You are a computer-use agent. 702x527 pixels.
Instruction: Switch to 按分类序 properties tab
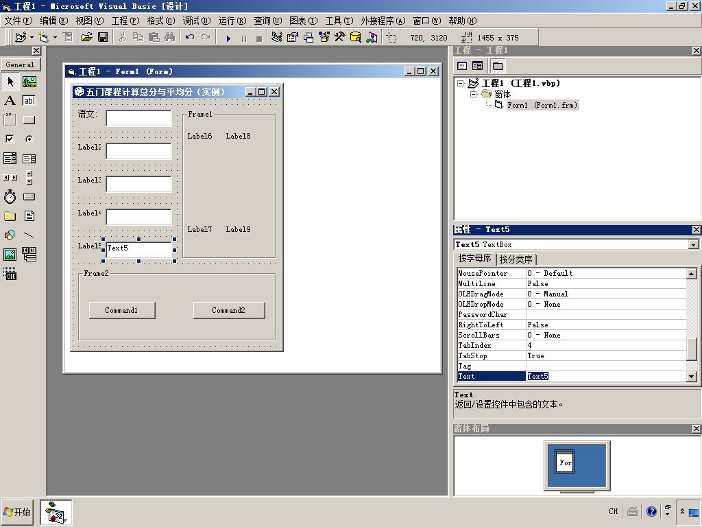tap(516, 259)
